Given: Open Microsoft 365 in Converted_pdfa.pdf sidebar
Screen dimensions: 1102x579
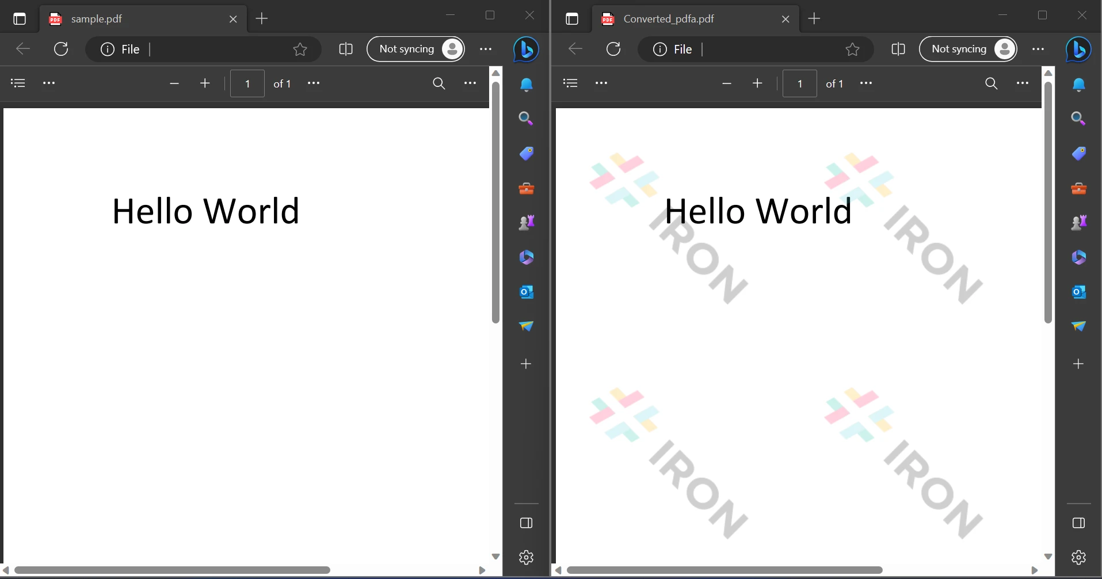Looking at the screenshot, I should point(1078,257).
